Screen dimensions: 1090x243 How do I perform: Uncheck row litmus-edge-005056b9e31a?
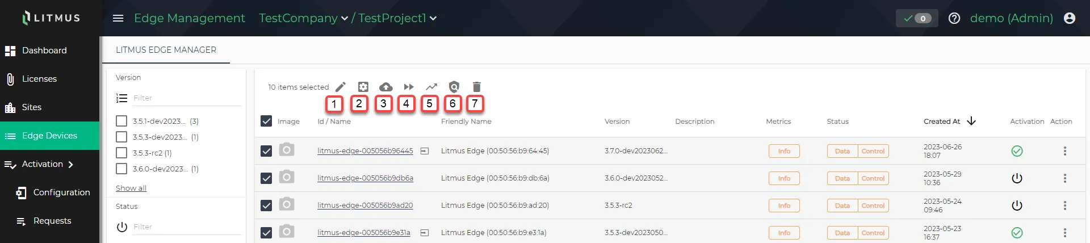[266, 233]
